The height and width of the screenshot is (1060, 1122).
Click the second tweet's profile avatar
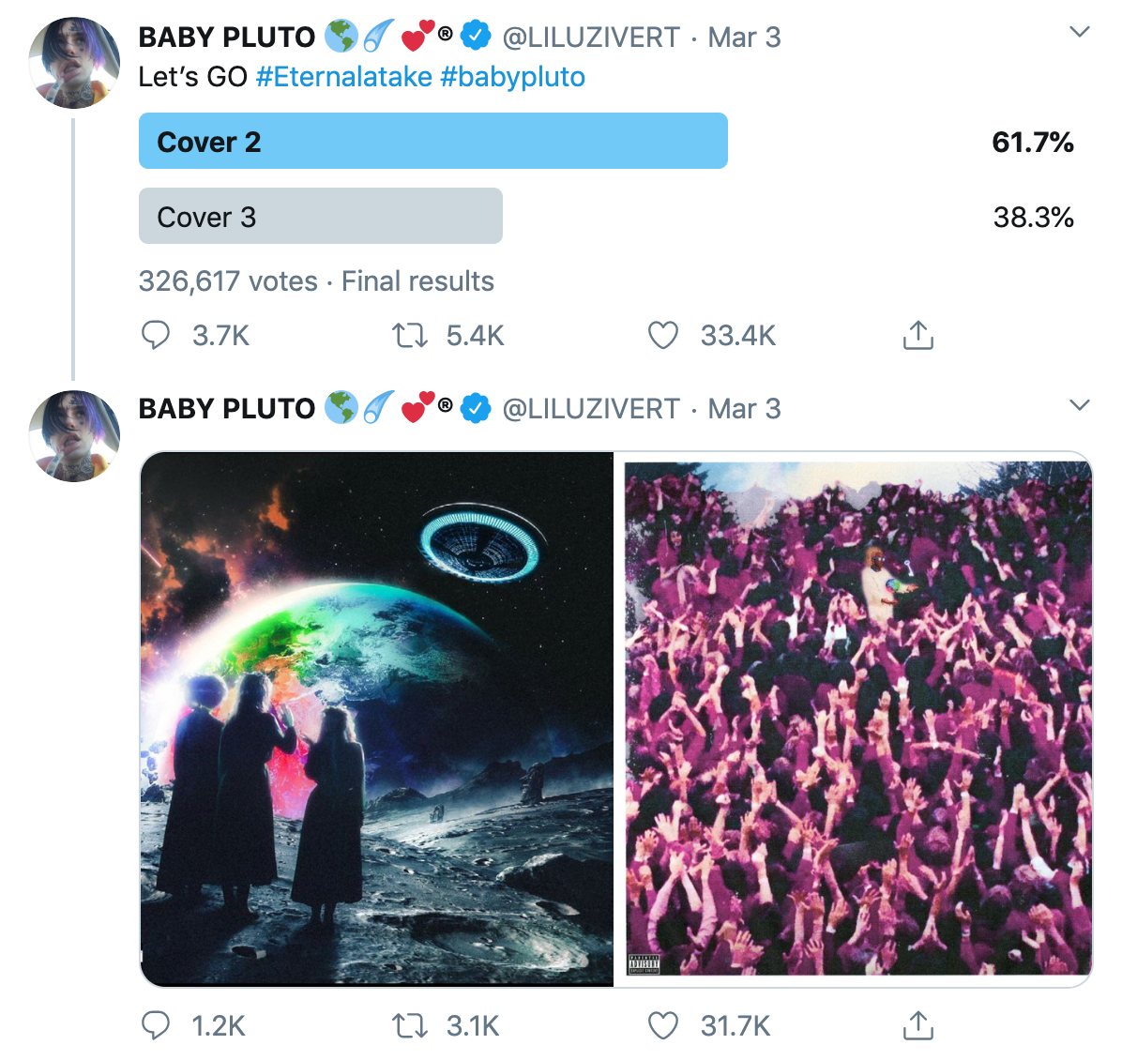75,436
